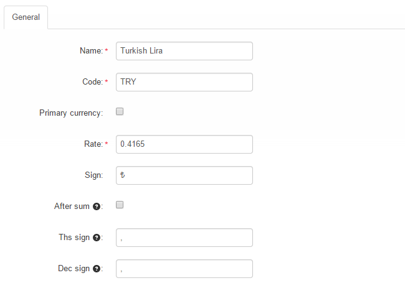This screenshot has height=283, width=405.
Task: Click the help icon beside After sum
Action: 97,206
